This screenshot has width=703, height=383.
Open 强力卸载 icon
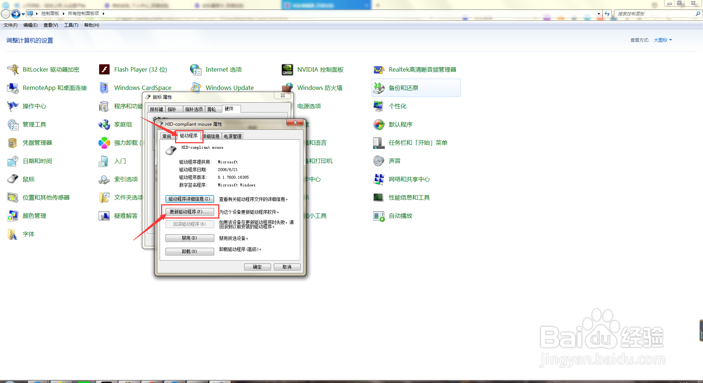(x=104, y=143)
